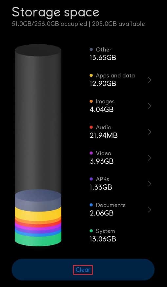
Task: Open Video details chevron arrow
Action: 150,158
